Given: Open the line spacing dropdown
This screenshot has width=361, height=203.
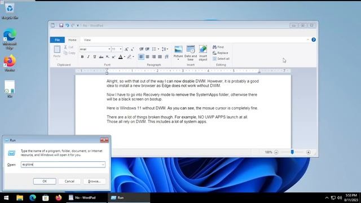Looking at the screenshot, I should [165, 49].
